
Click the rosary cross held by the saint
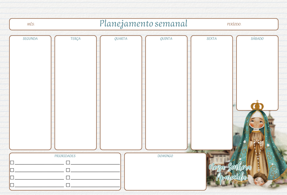coord(259,170)
